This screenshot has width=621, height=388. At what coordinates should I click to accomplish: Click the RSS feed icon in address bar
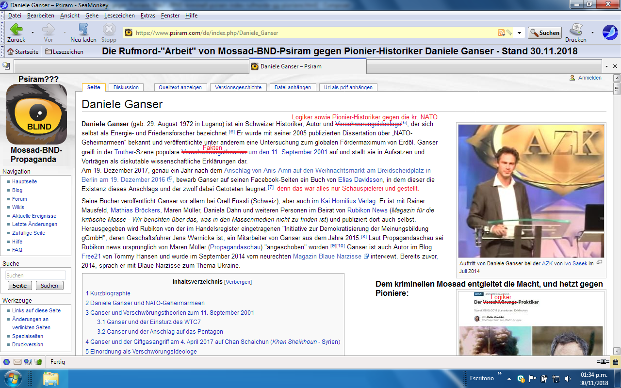pyautogui.click(x=501, y=33)
